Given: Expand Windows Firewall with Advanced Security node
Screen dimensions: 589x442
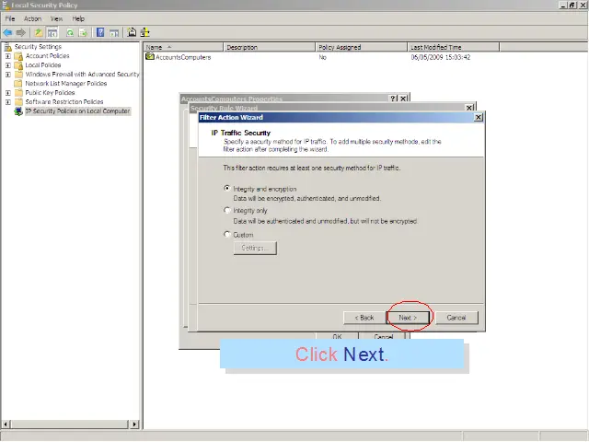Looking at the screenshot, I should [8, 75].
